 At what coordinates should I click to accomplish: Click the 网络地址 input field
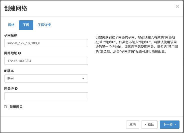coord(46,61)
